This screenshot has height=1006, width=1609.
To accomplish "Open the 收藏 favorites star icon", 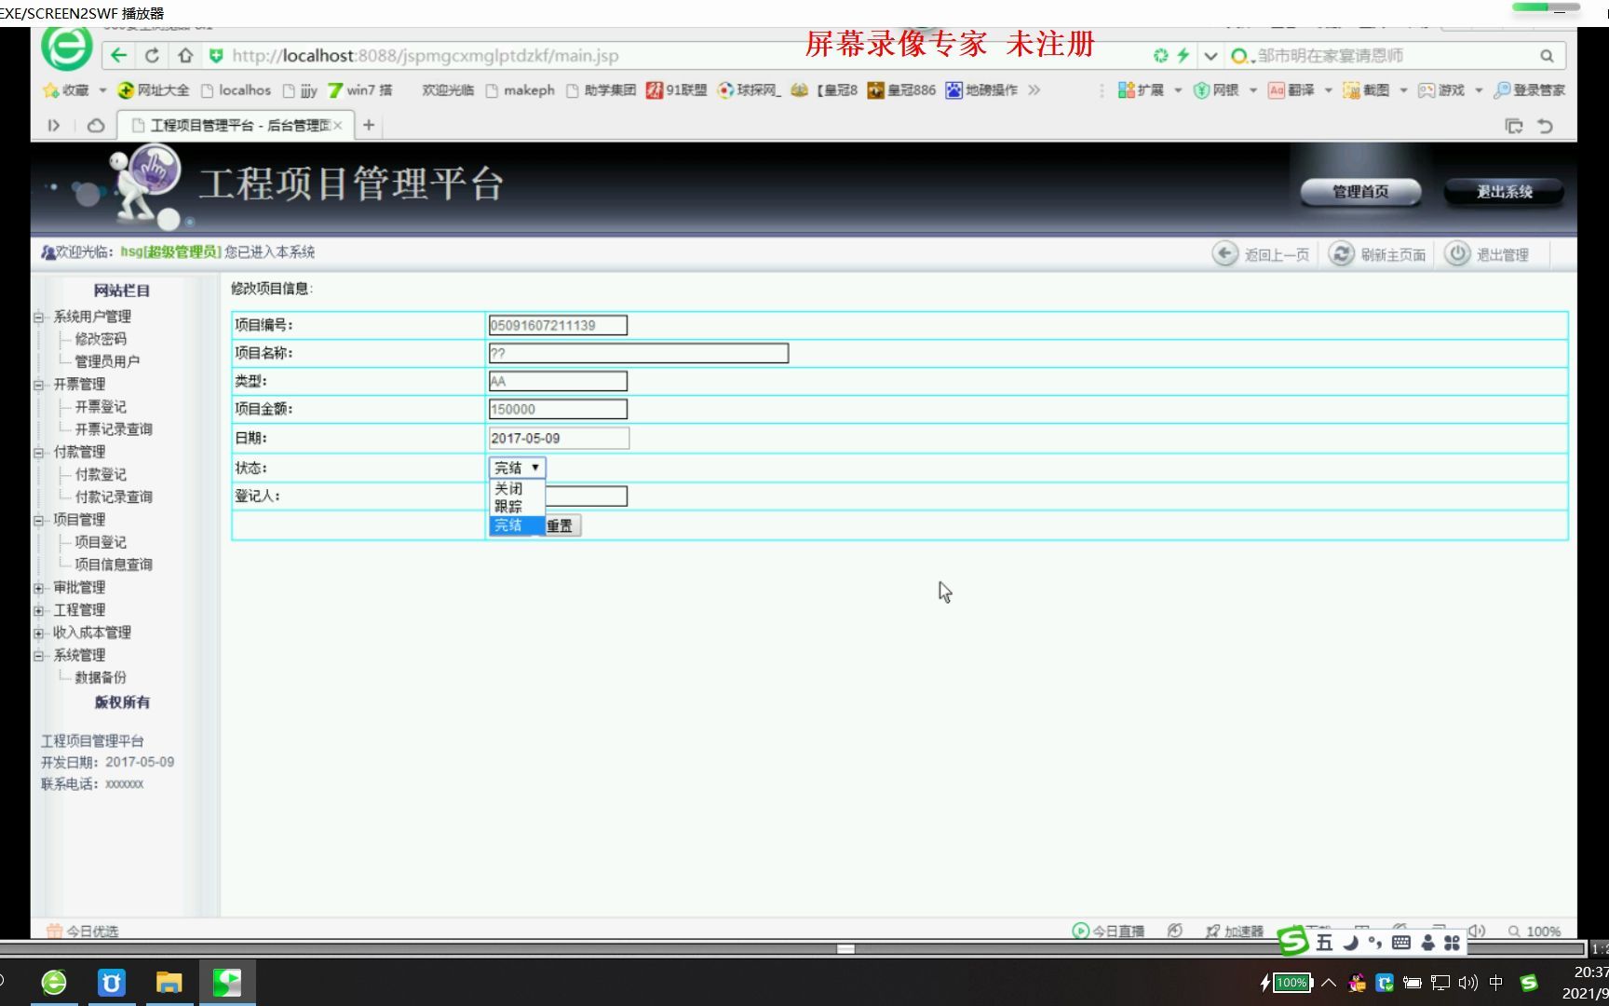I will 51,89.
